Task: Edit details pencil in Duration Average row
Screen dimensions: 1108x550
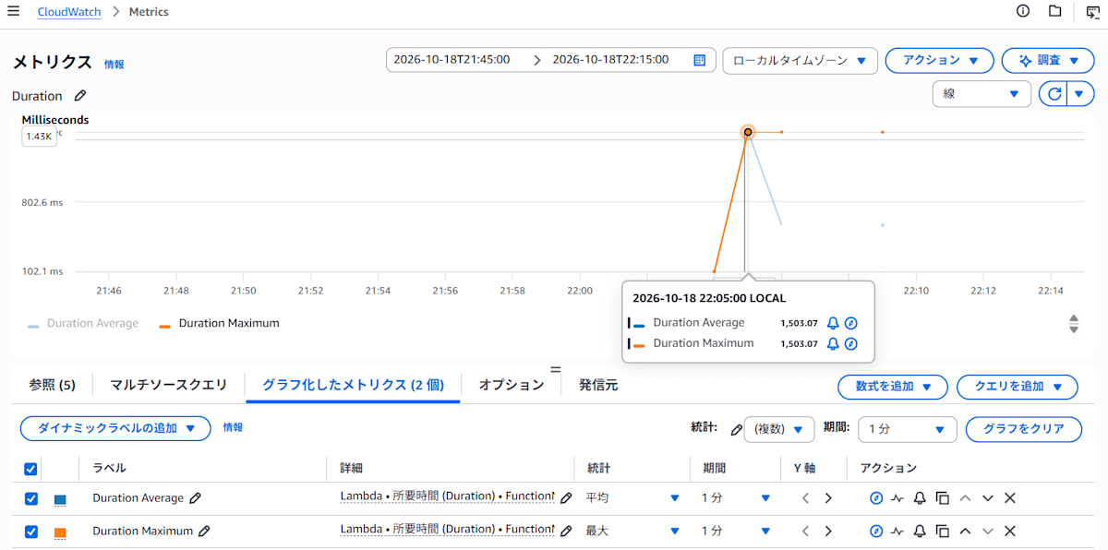Action: (x=566, y=497)
